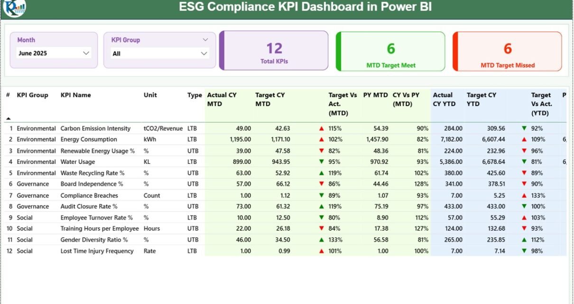Click red up arrow for Carbon Emission Intensity MTD

click(x=322, y=128)
